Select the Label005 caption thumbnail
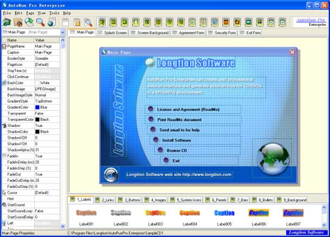330x237 pixels. pos(224,216)
